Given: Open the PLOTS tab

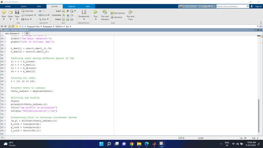Looking at the screenshot, I should (x=24, y=6).
